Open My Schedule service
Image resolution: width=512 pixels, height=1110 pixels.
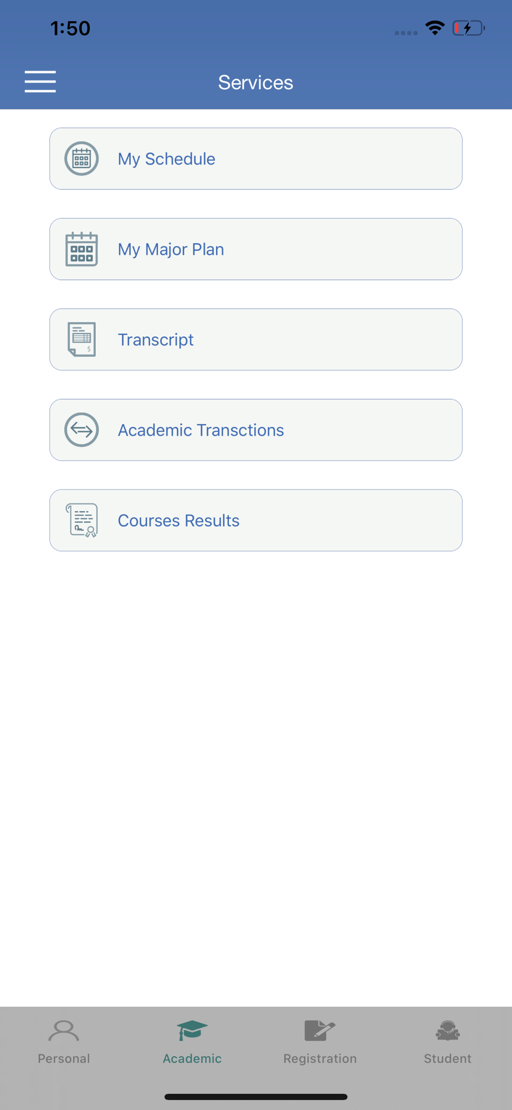click(x=256, y=159)
